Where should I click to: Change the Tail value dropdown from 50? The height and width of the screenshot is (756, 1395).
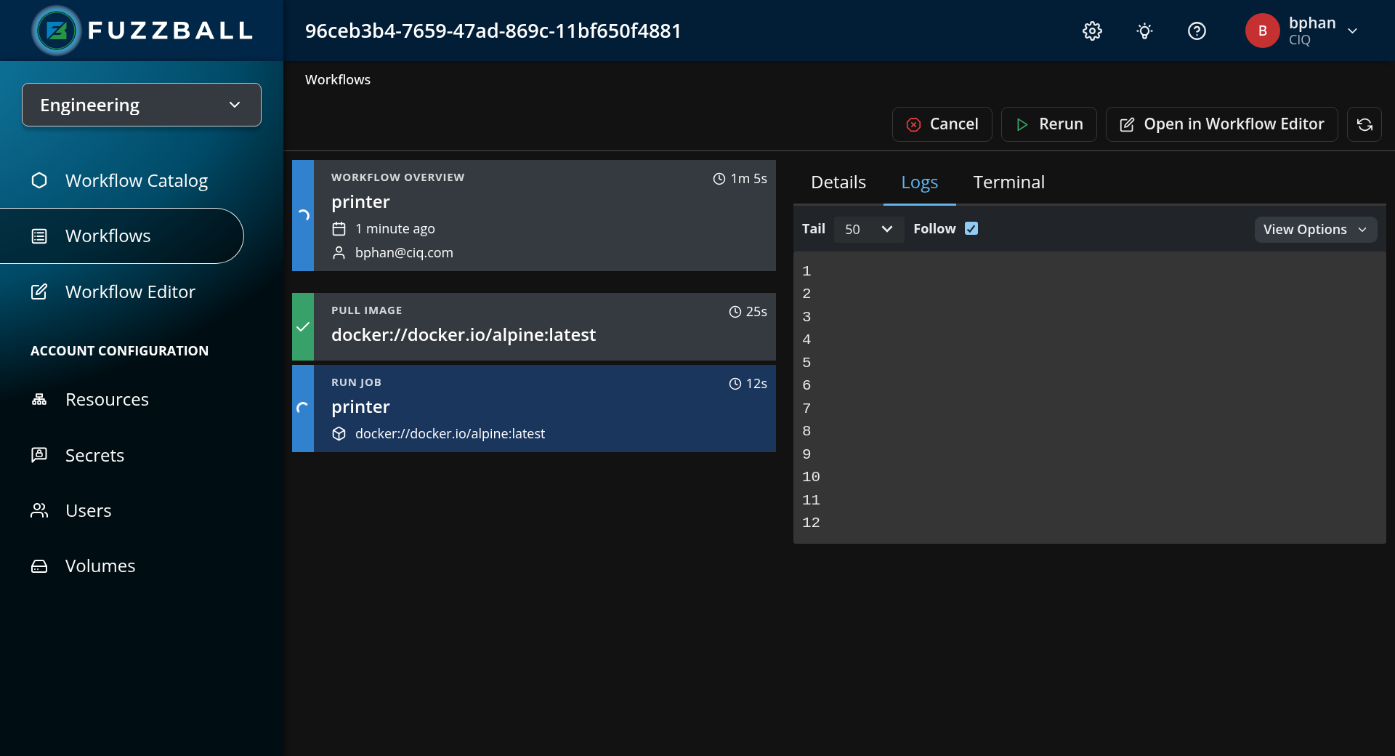(x=868, y=229)
